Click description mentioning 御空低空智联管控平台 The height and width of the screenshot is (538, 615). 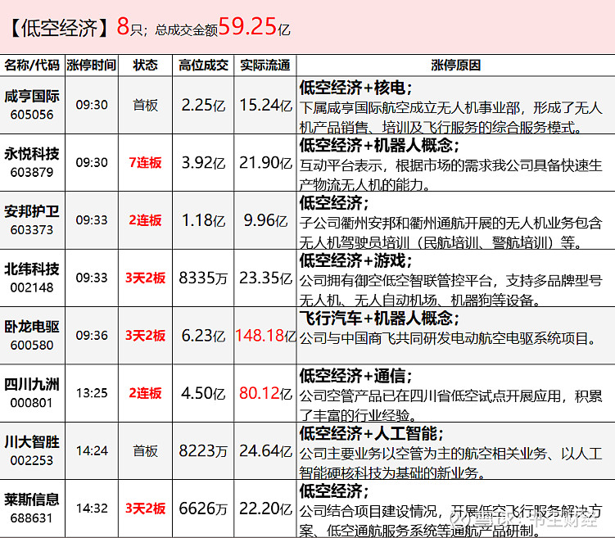[x=450, y=291]
